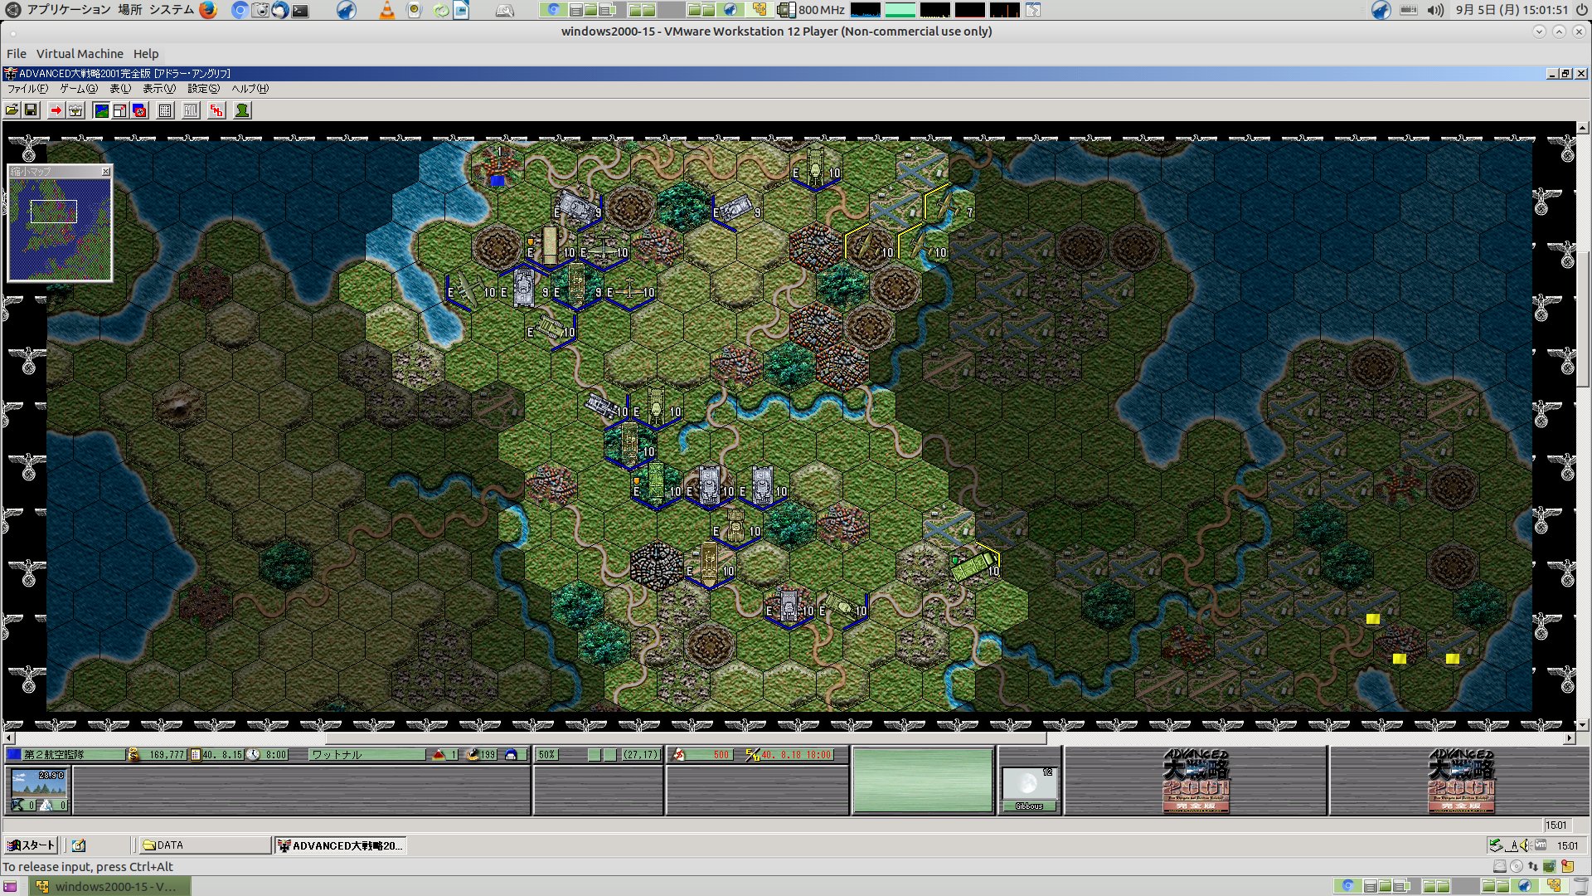The height and width of the screenshot is (896, 1592).
Task: Select the ADVANCED大戦略20... taskbar button
Action: [340, 845]
